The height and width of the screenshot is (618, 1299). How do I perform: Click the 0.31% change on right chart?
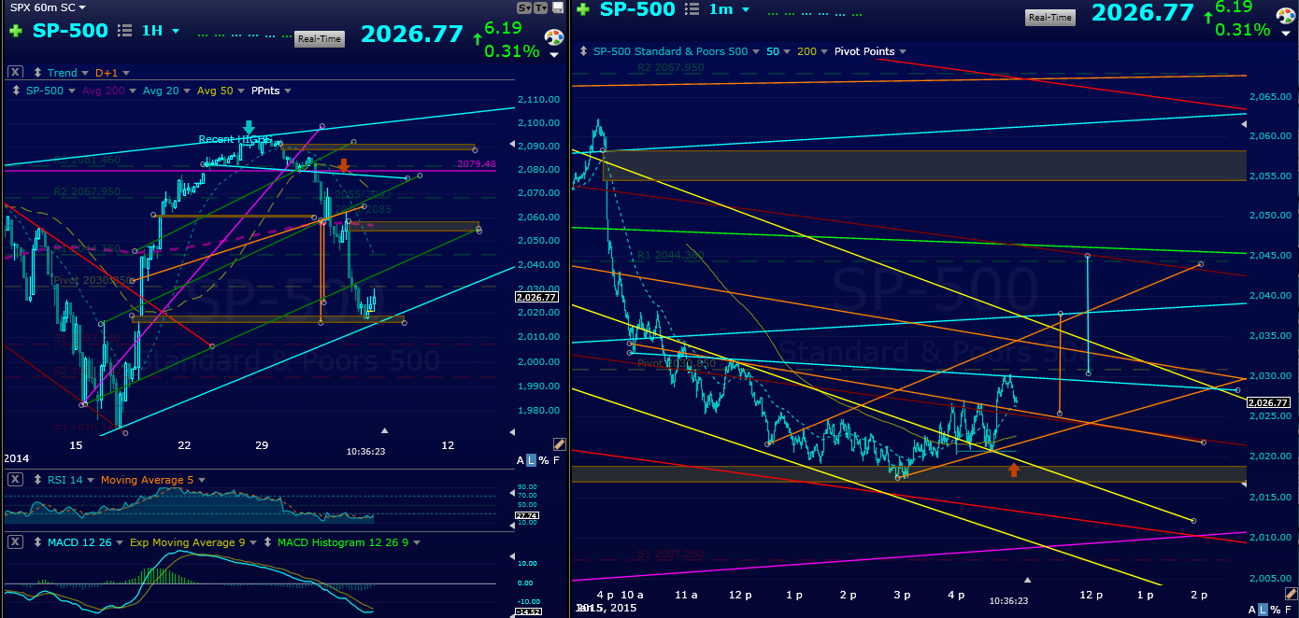tap(1242, 30)
